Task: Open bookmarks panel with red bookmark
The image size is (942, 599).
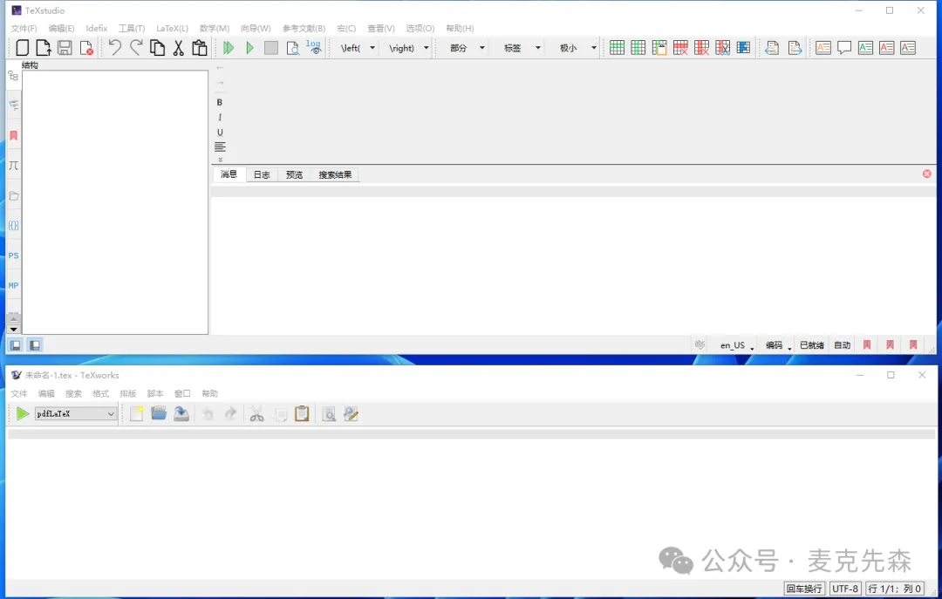Action: 13,136
